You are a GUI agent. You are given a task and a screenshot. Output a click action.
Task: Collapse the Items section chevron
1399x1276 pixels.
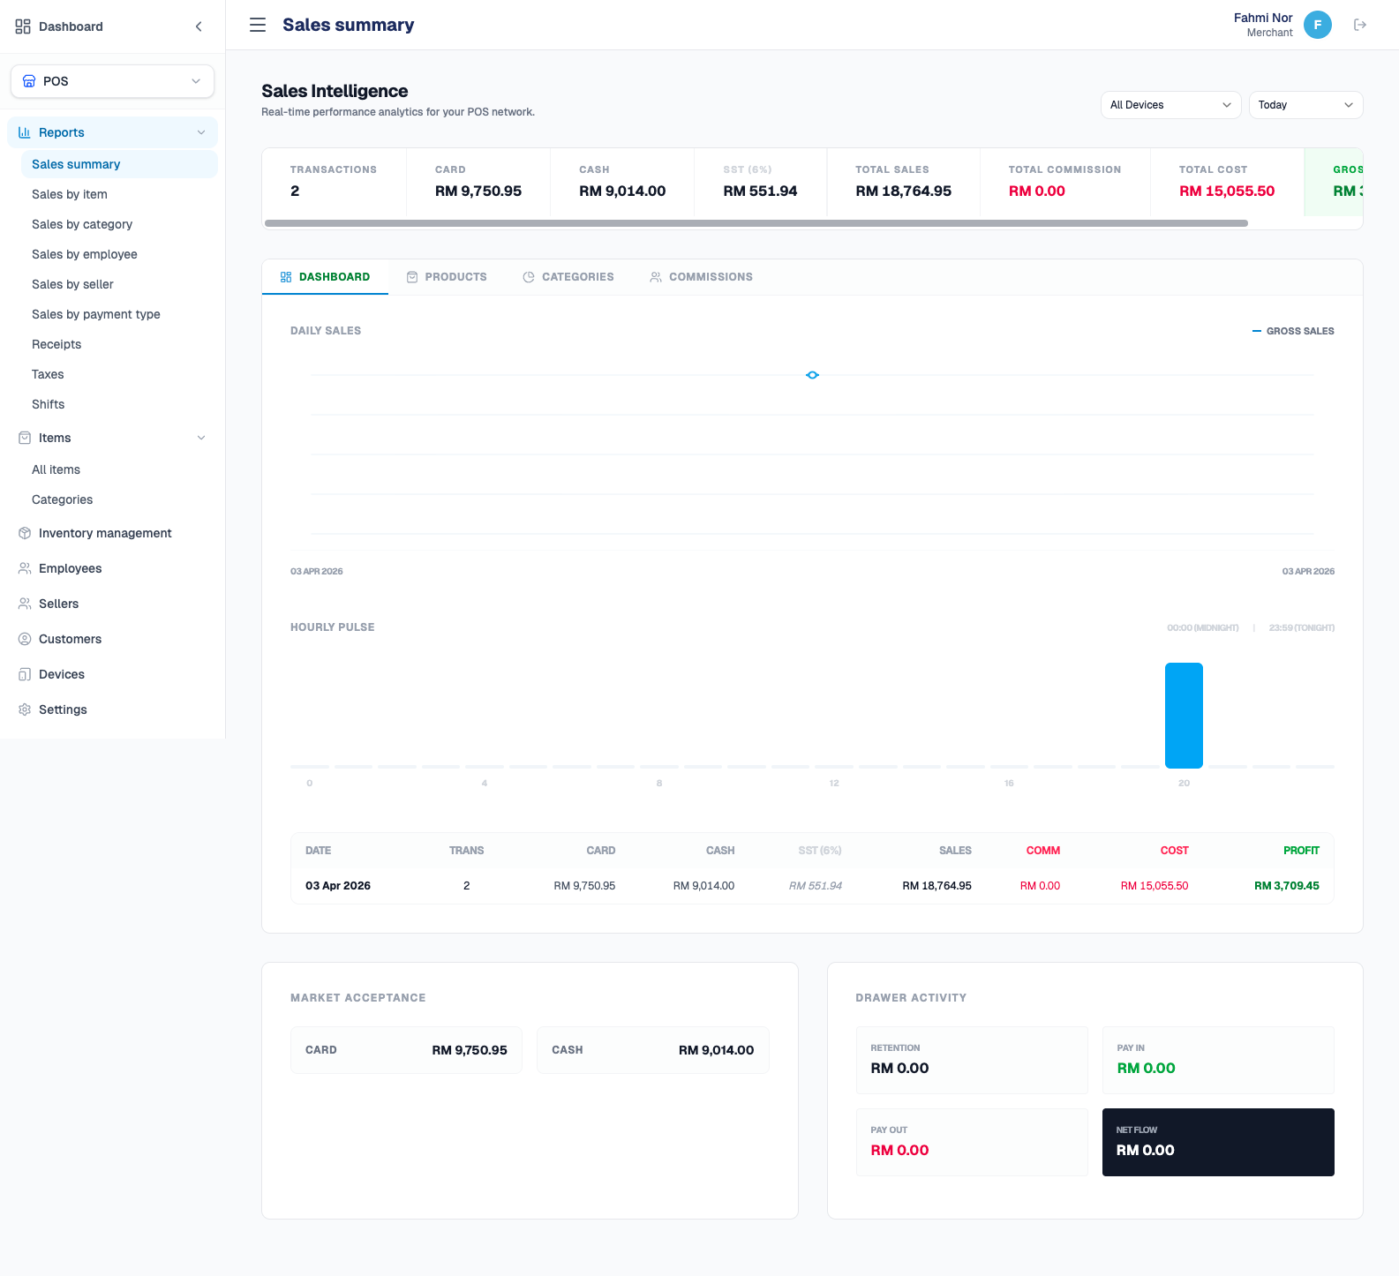[201, 438]
